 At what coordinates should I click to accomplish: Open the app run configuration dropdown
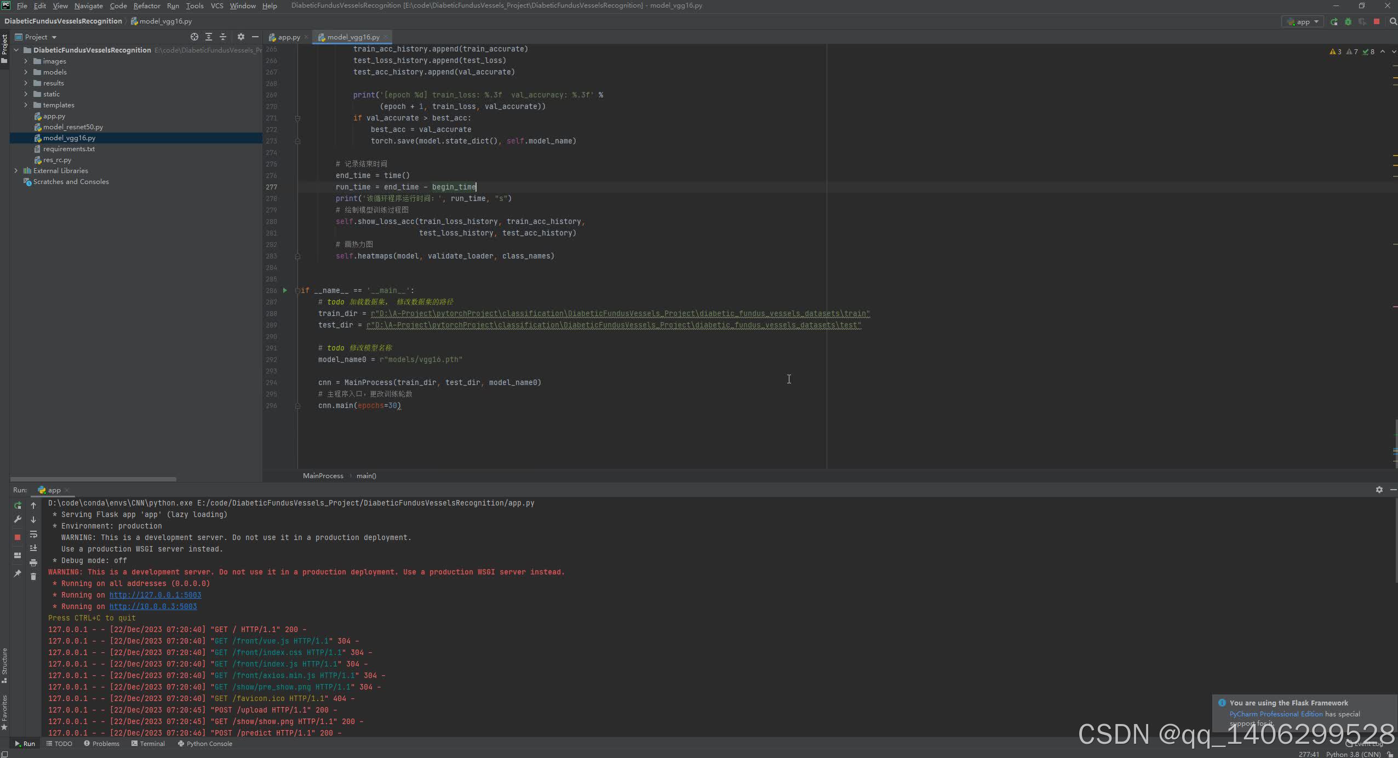tap(1303, 21)
